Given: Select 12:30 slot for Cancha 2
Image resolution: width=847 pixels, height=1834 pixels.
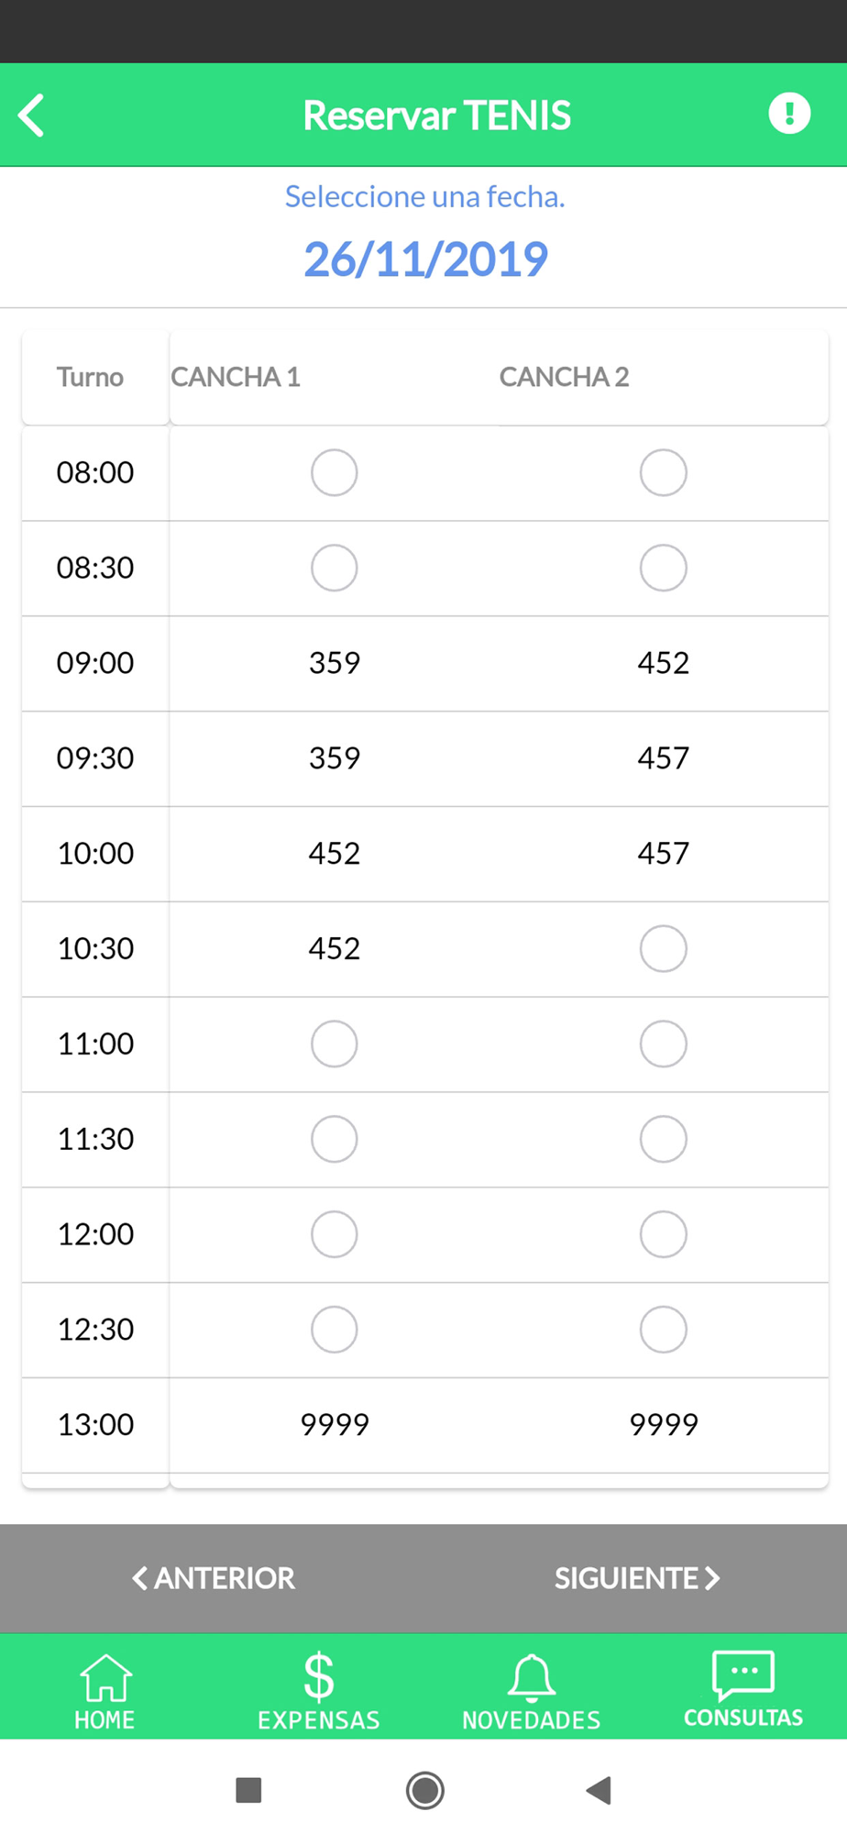Looking at the screenshot, I should [663, 1329].
